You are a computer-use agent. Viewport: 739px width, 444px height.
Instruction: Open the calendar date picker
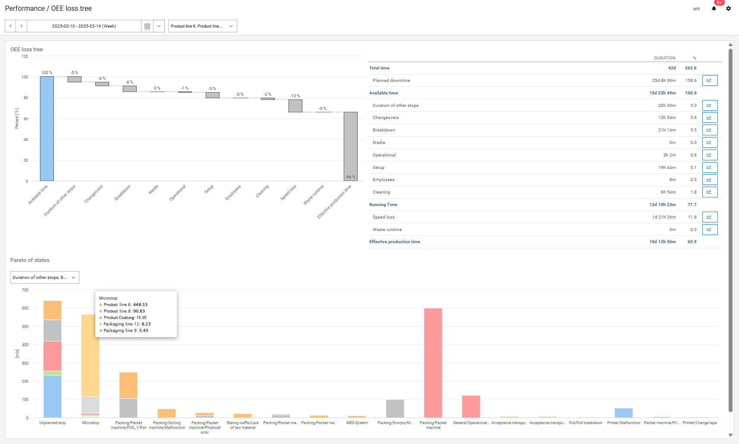[x=147, y=26]
